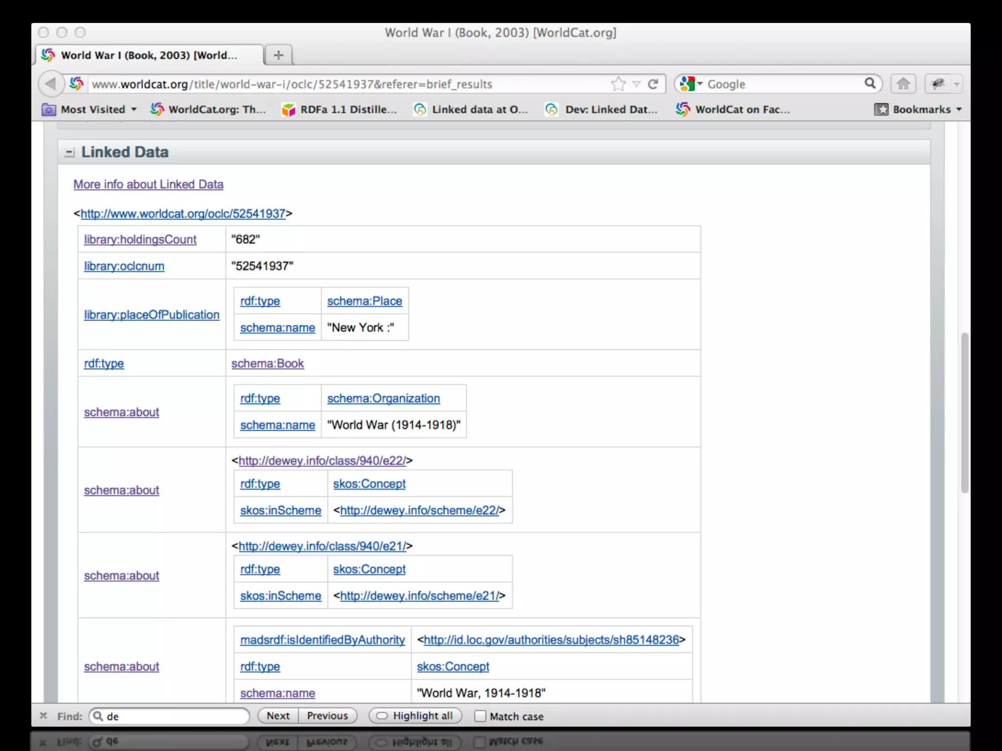
Task: Click the browser back arrow button
Action: tap(50, 84)
